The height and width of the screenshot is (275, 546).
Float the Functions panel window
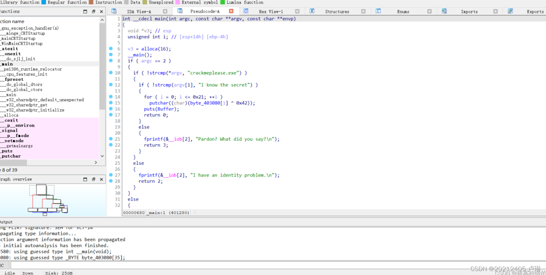click(93, 12)
